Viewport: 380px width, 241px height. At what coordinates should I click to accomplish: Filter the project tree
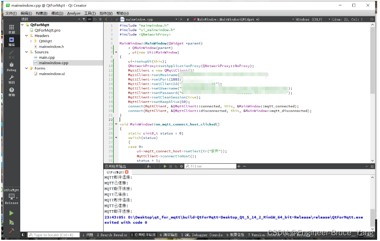tap(84, 19)
